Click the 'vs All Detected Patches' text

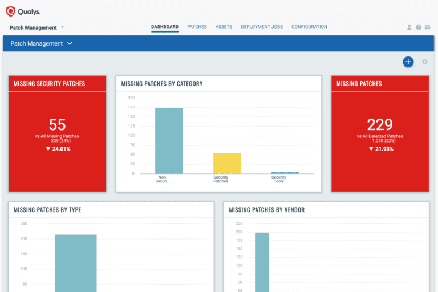[x=380, y=136]
